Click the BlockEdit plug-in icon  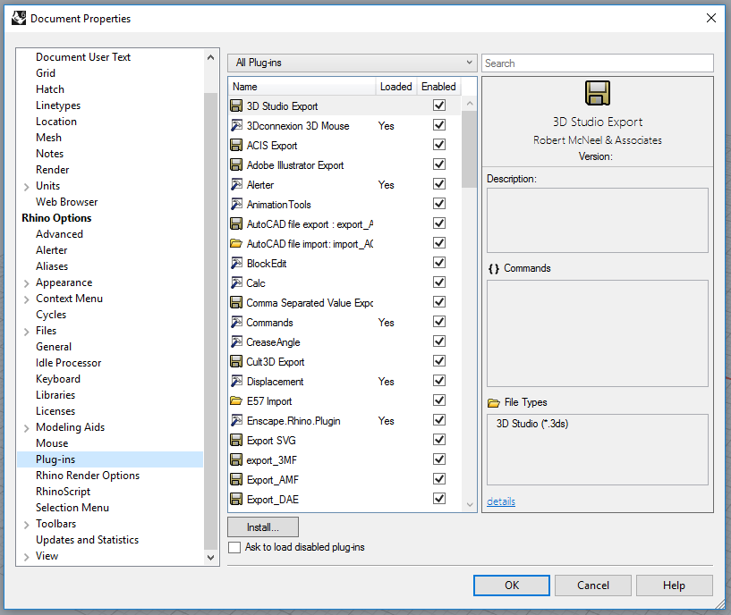point(236,264)
